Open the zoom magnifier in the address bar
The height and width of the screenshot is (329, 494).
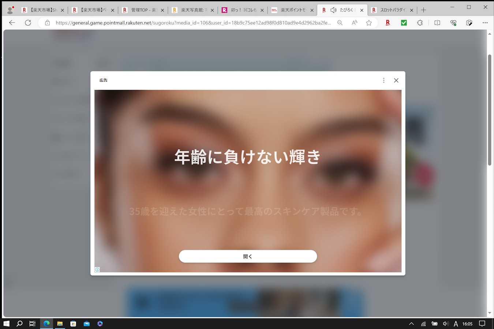click(x=340, y=23)
